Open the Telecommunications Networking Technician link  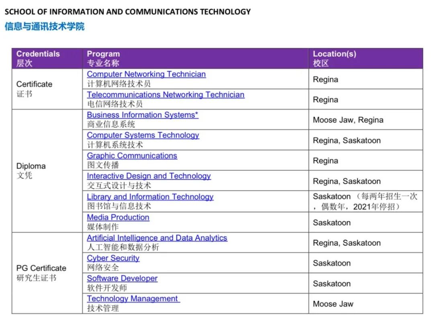click(x=166, y=94)
